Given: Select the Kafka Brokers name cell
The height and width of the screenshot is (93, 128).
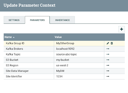Looking at the screenshot, I should pos(29,49).
